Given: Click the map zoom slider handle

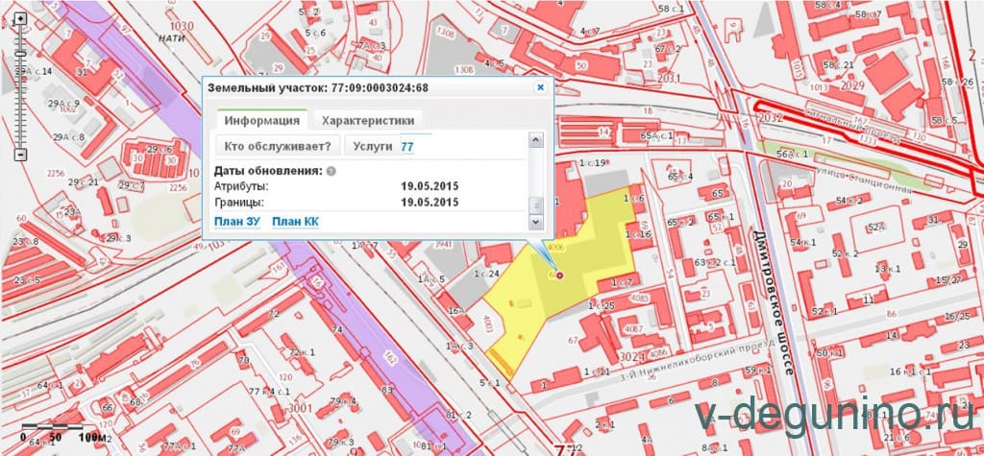Looking at the screenshot, I should click(20, 56).
